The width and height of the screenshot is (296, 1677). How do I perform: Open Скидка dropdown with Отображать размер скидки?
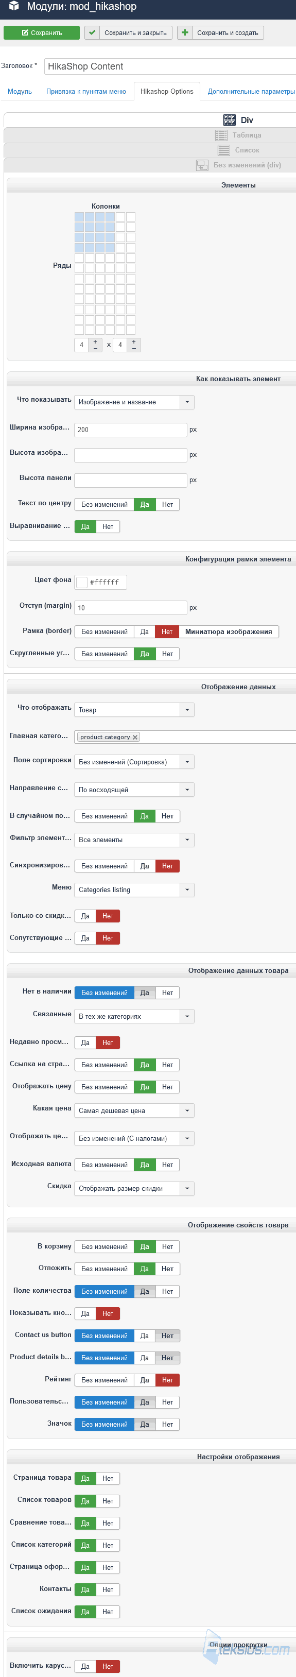point(134,1189)
